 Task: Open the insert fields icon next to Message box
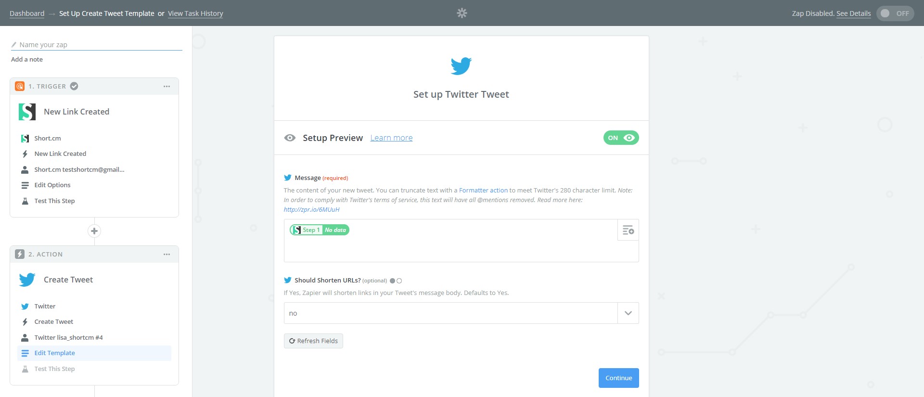coord(628,230)
